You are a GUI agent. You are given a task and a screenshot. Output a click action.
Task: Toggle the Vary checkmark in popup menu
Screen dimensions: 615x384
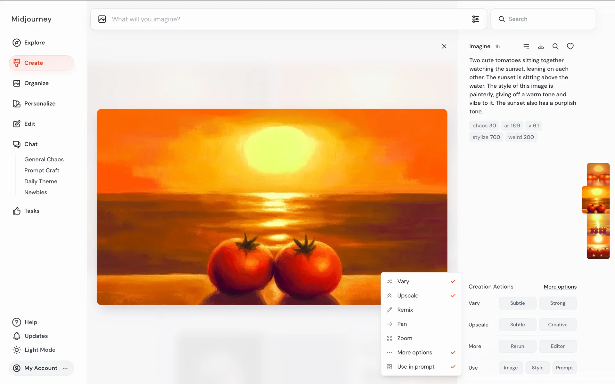coord(453,281)
